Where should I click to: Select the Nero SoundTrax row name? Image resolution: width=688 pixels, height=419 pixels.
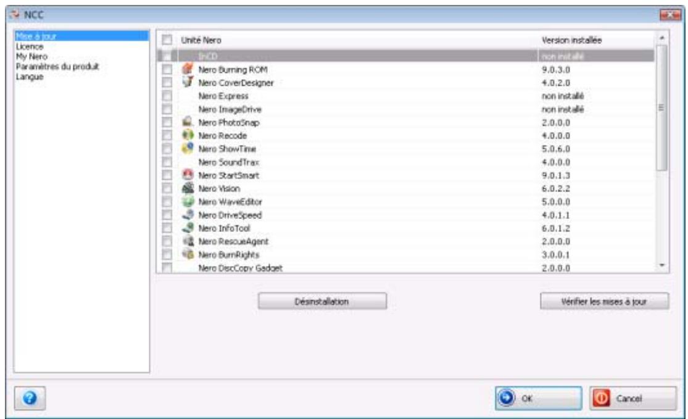click(228, 162)
